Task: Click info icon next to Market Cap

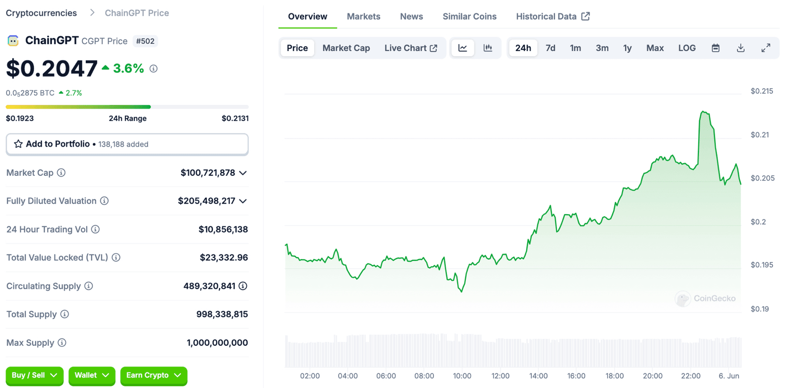Action: click(x=61, y=173)
